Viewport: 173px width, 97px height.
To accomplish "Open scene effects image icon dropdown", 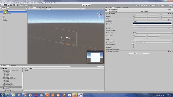I will tap(49, 9).
